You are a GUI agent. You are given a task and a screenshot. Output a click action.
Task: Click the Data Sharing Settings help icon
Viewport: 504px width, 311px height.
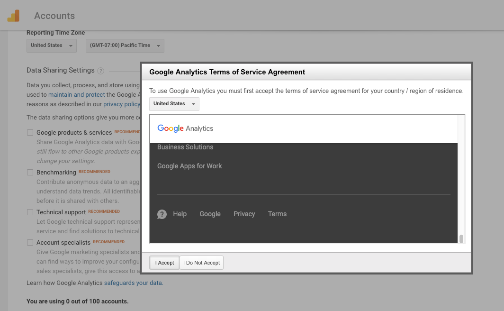(x=100, y=71)
